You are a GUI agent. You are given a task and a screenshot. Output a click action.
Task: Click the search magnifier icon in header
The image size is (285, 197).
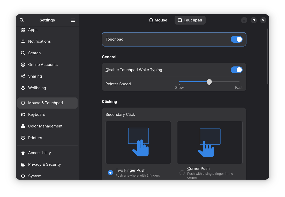[x=22, y=20]
